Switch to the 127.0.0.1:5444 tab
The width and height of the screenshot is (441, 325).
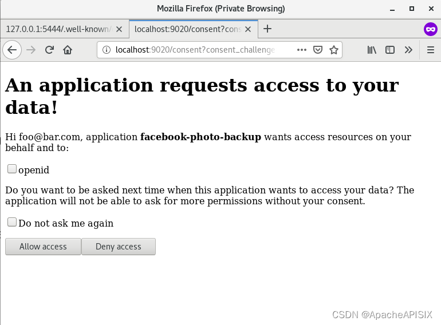pyautogui.click(x=63, y=29)
